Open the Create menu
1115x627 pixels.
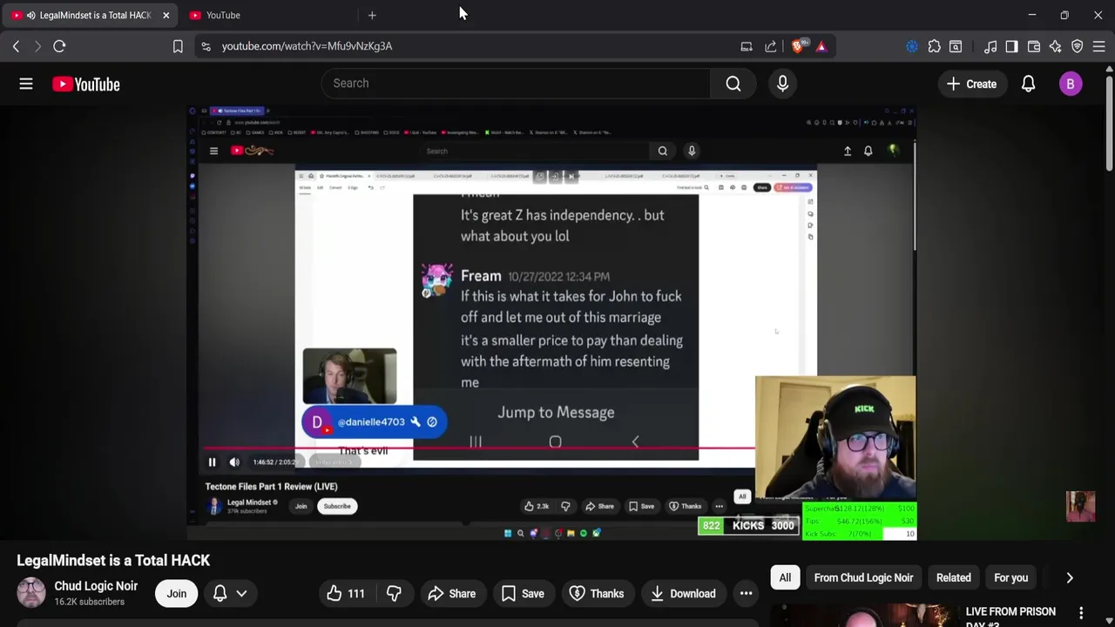[x=971, y=84]
